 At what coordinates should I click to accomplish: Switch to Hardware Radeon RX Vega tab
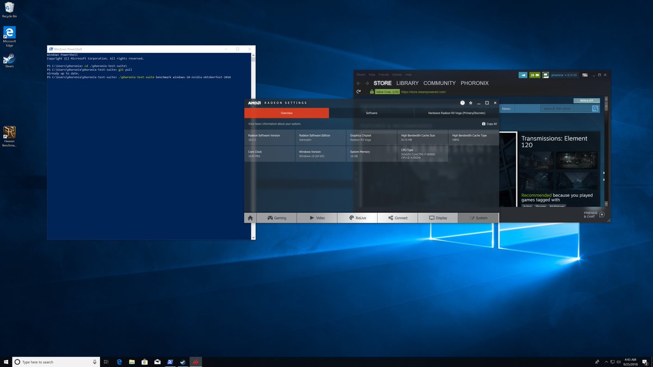[457, 113]
